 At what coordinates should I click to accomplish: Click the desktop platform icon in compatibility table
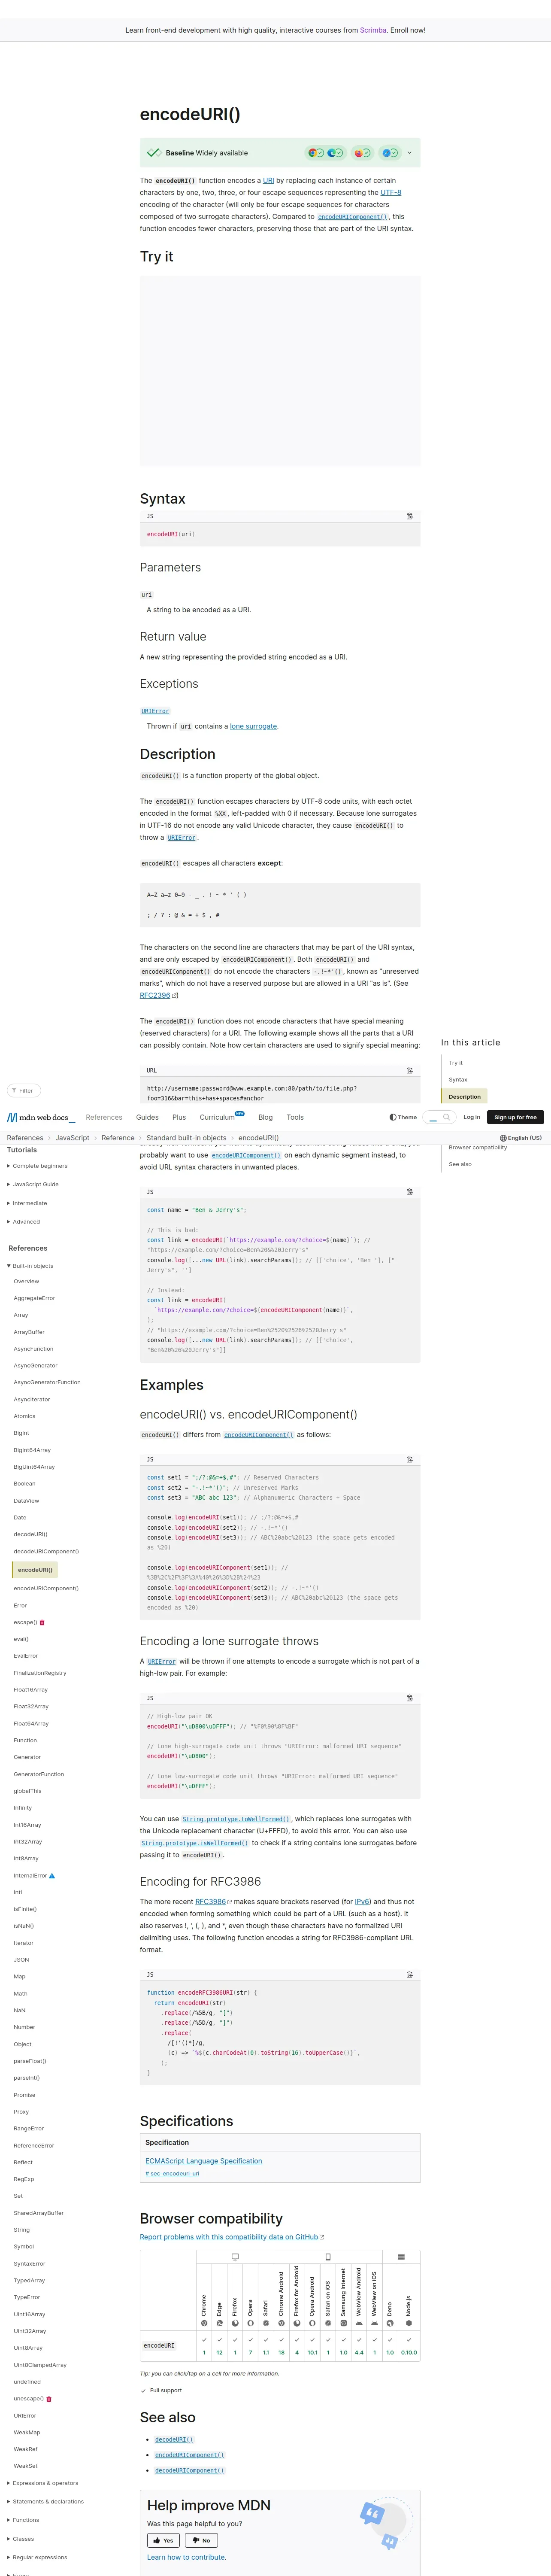point(235,2257)
